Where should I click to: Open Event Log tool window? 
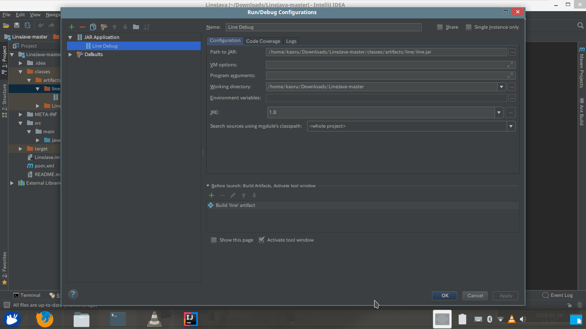click(558, 295)
